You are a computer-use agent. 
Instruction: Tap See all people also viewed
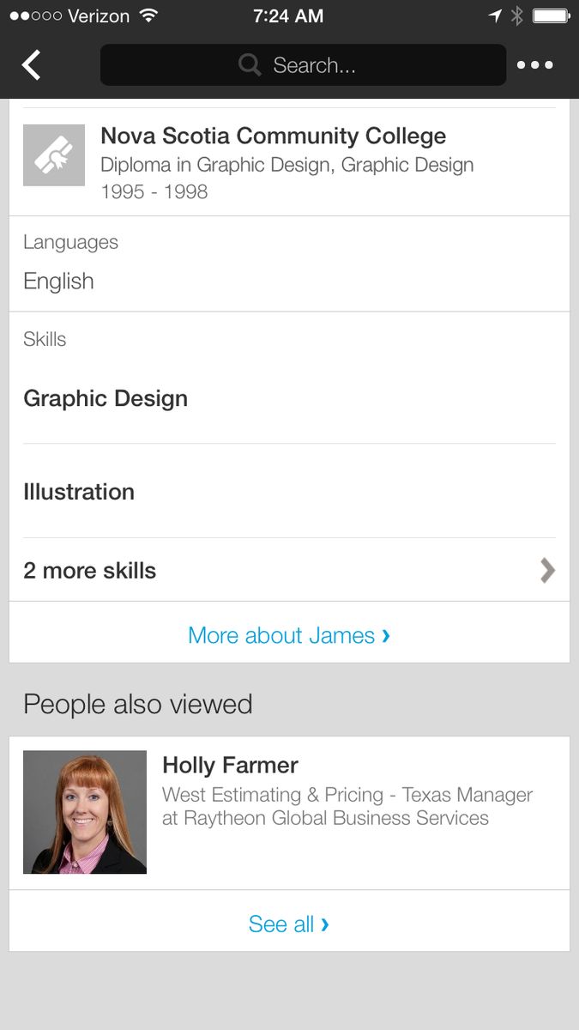289,924
